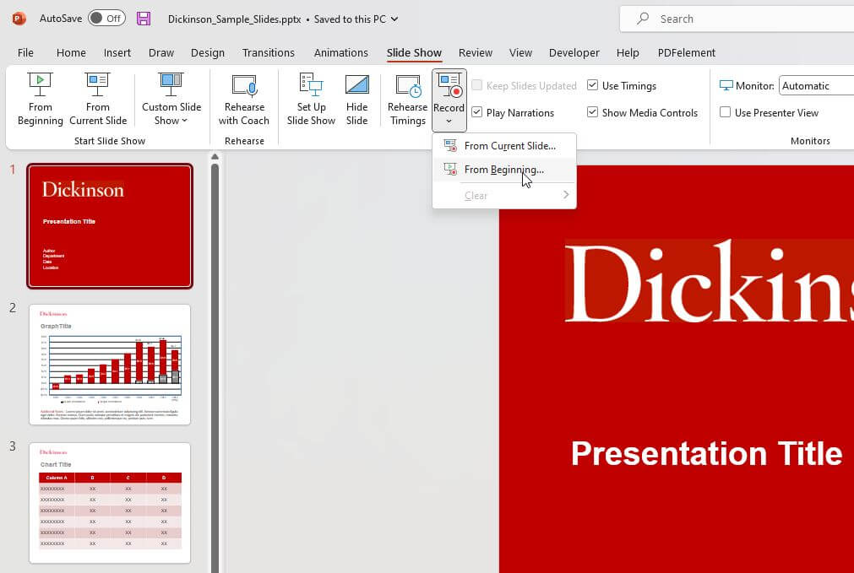Click the Record button icon
This screenshot has height=573, width=854.
(x=449, y=85)
